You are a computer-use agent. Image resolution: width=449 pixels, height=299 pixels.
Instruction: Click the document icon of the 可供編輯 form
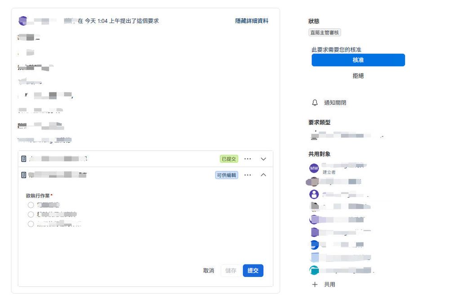click(x=24, y=175)
